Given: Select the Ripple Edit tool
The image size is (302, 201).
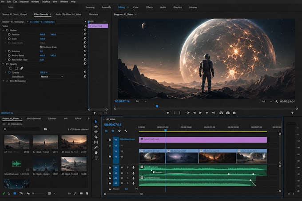Looking at the screenshot, I should point(96,132).
